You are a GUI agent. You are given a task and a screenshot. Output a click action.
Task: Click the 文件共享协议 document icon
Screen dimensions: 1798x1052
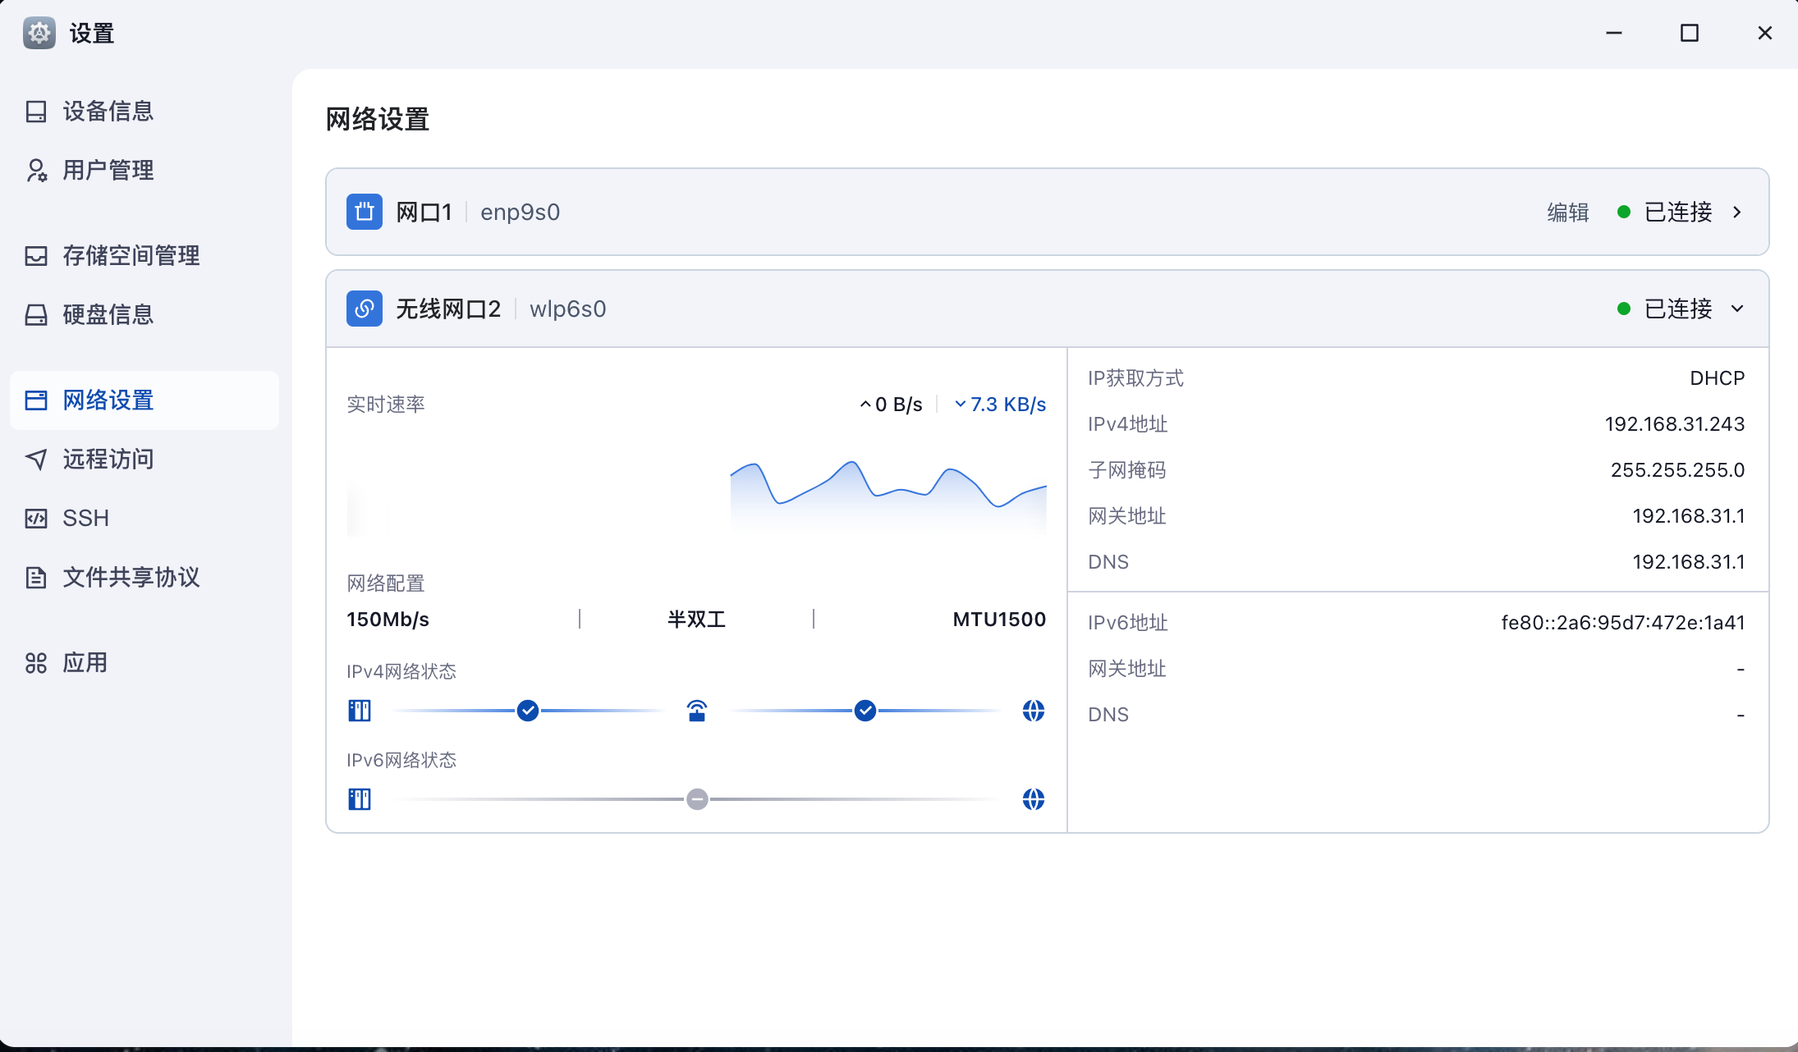(36, 578)
